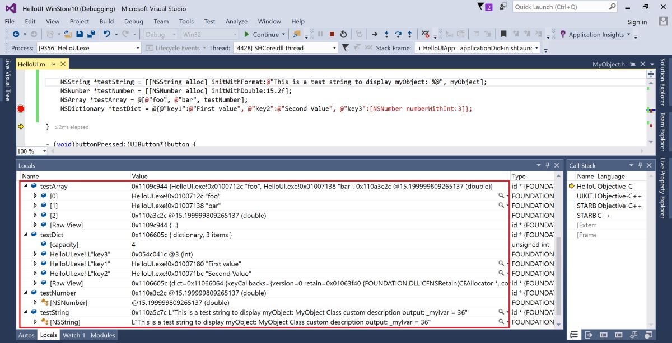Click the Open File folder icon

point(68,35)
